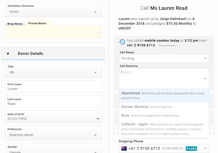Select the Abandoned call outcome
This screenshot has width=218, height=153.
tap(164, 95)
